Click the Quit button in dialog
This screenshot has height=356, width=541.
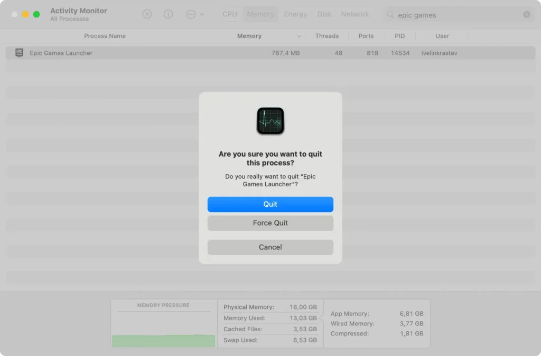[270, 204]
